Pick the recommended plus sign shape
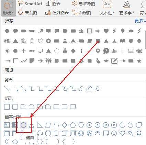This screenshot has height=145, width=146. click(24, 51)
